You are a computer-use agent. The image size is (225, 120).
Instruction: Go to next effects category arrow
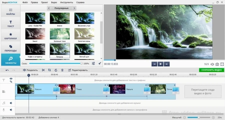[x=74, y=8]
